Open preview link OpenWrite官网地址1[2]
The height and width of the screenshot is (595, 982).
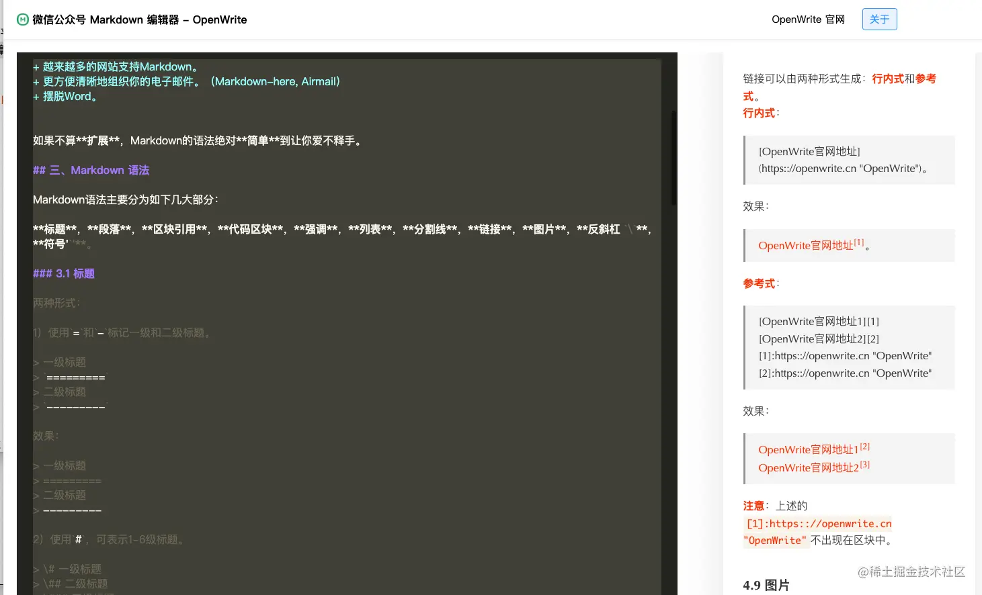[814, 449]
